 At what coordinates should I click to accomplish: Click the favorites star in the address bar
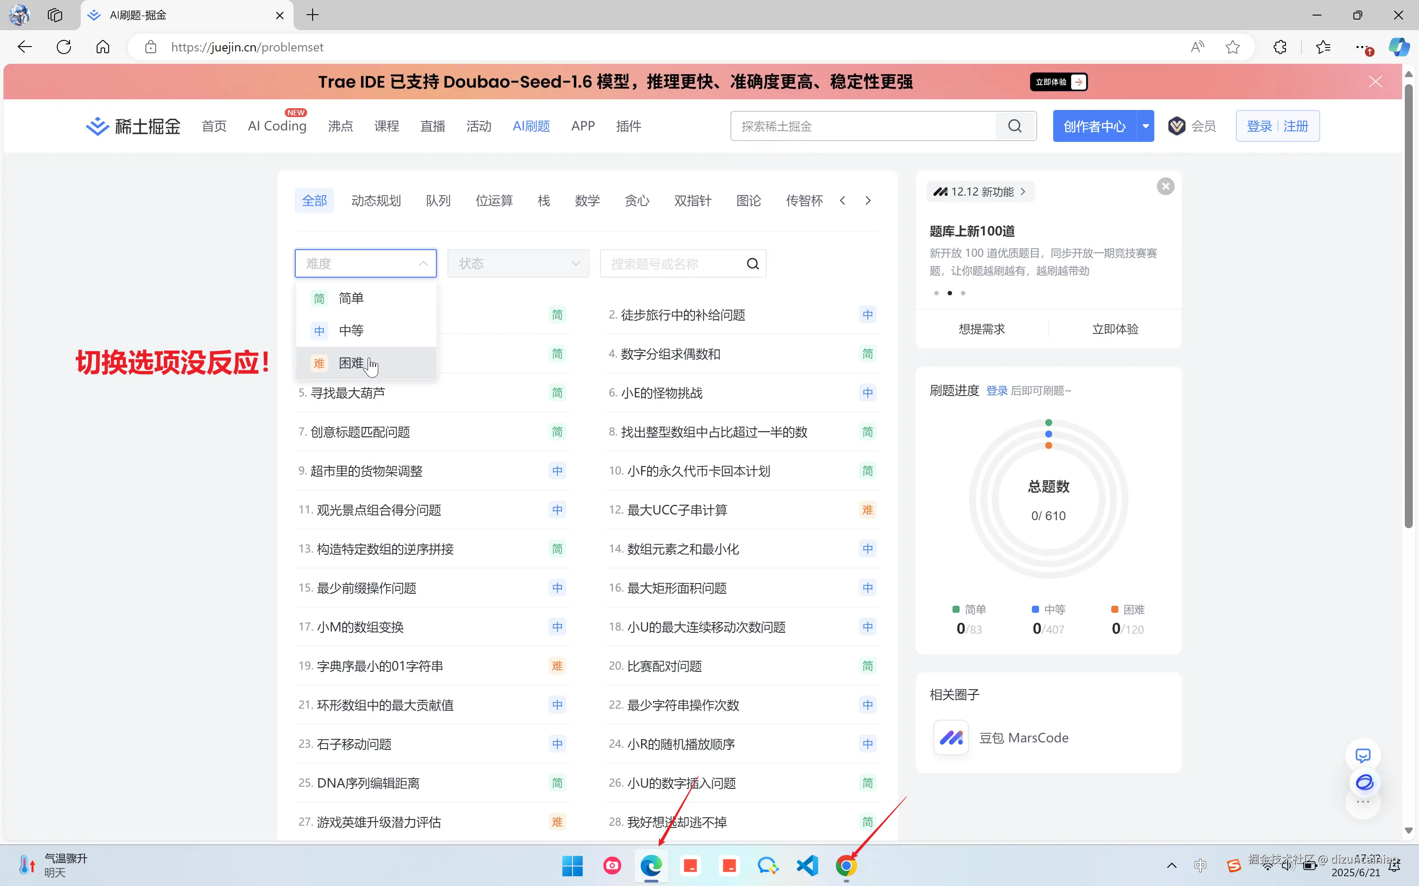pos(1232,47)
